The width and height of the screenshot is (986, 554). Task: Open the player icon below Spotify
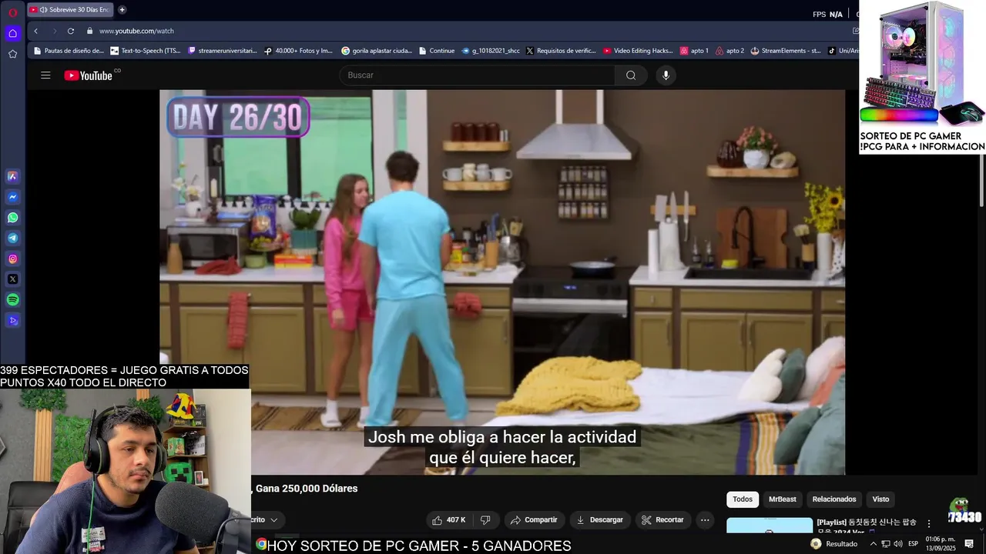pyautogui.click(x=12, y=320)
